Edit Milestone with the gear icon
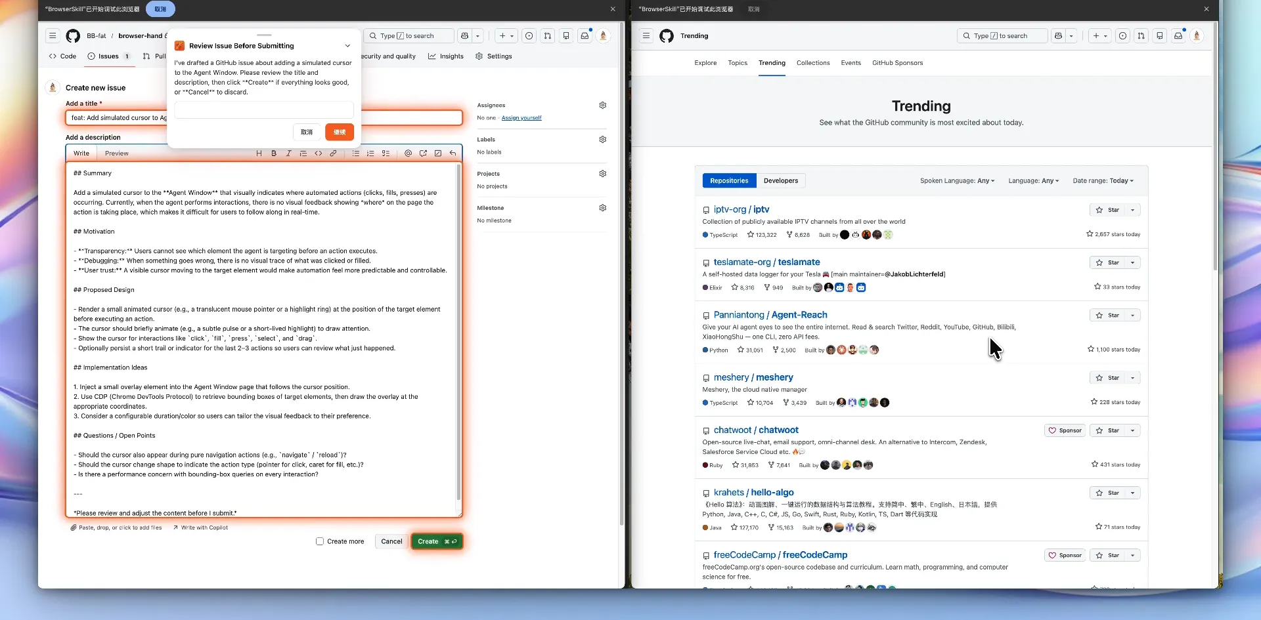Image resolution: width=1261 pixels, height=620 pixels. 603,208
